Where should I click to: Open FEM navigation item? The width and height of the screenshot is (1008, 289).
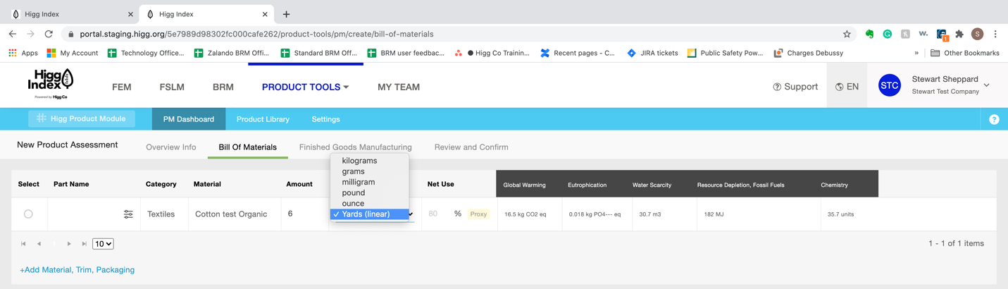[x=121, y=87]
